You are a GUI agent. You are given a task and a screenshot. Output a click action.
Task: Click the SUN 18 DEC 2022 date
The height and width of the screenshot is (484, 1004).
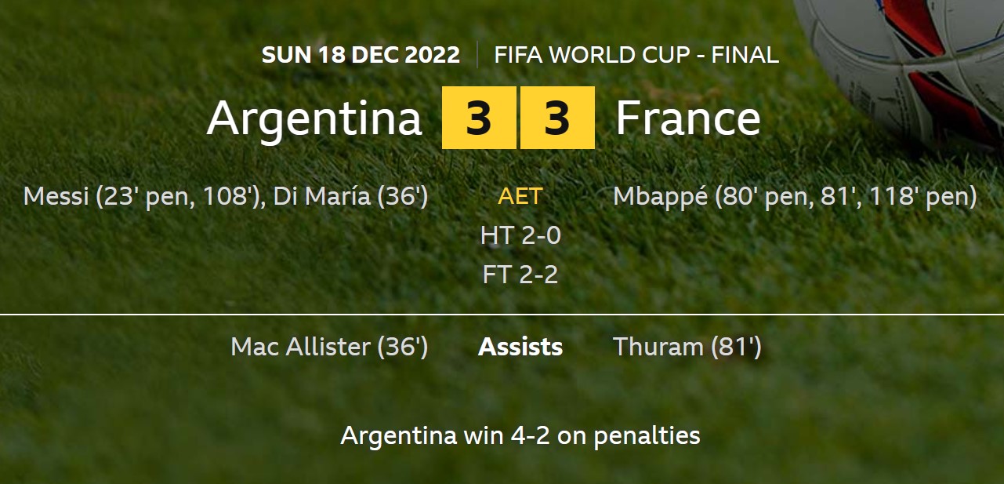pyautogui.click(x=361, y=55)
